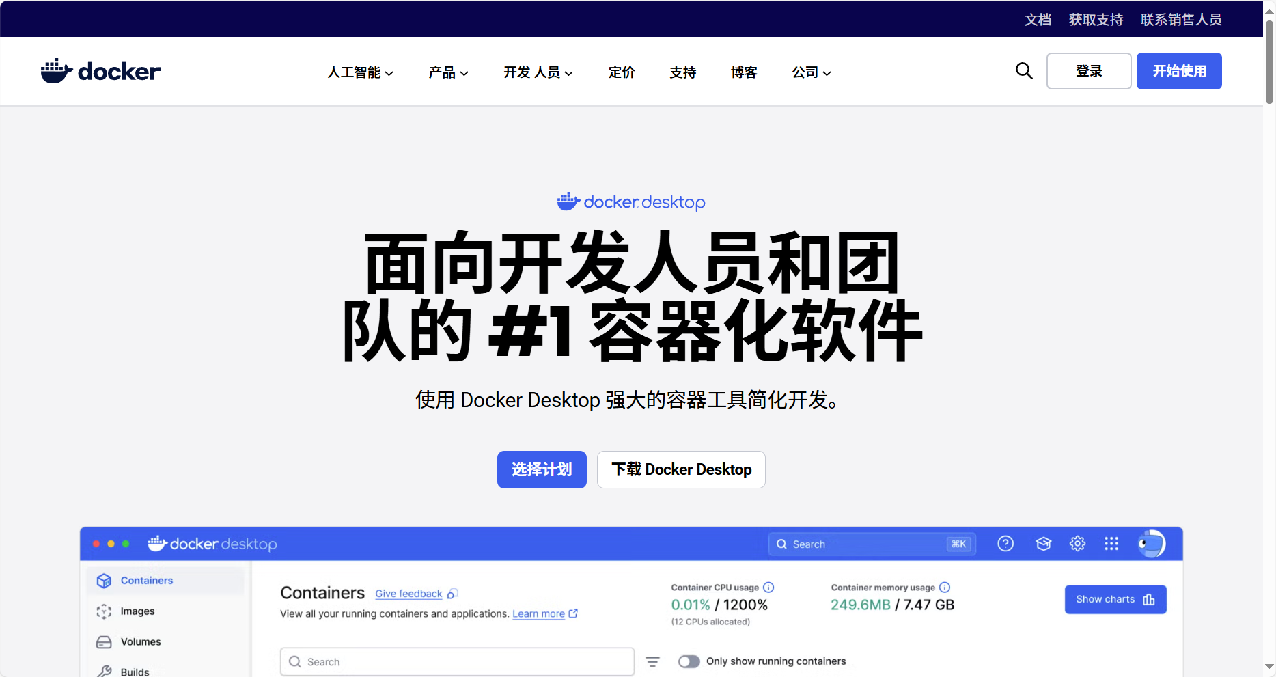Open the apps grid icon in Docker Desktop
The width and height of the screenshot is (1276, 677).
[x=1111, y=543]
